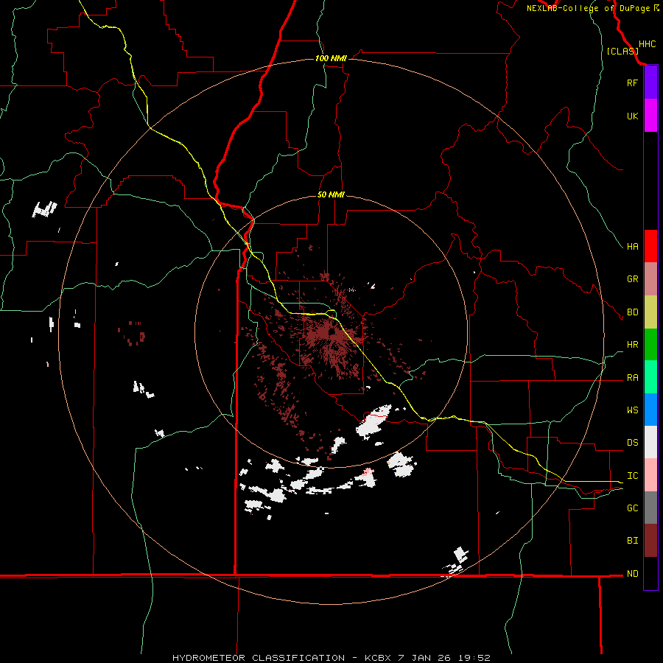Click the '[CLAS]' unit label
The image size is (663, 663).
(x=622, y=51)
